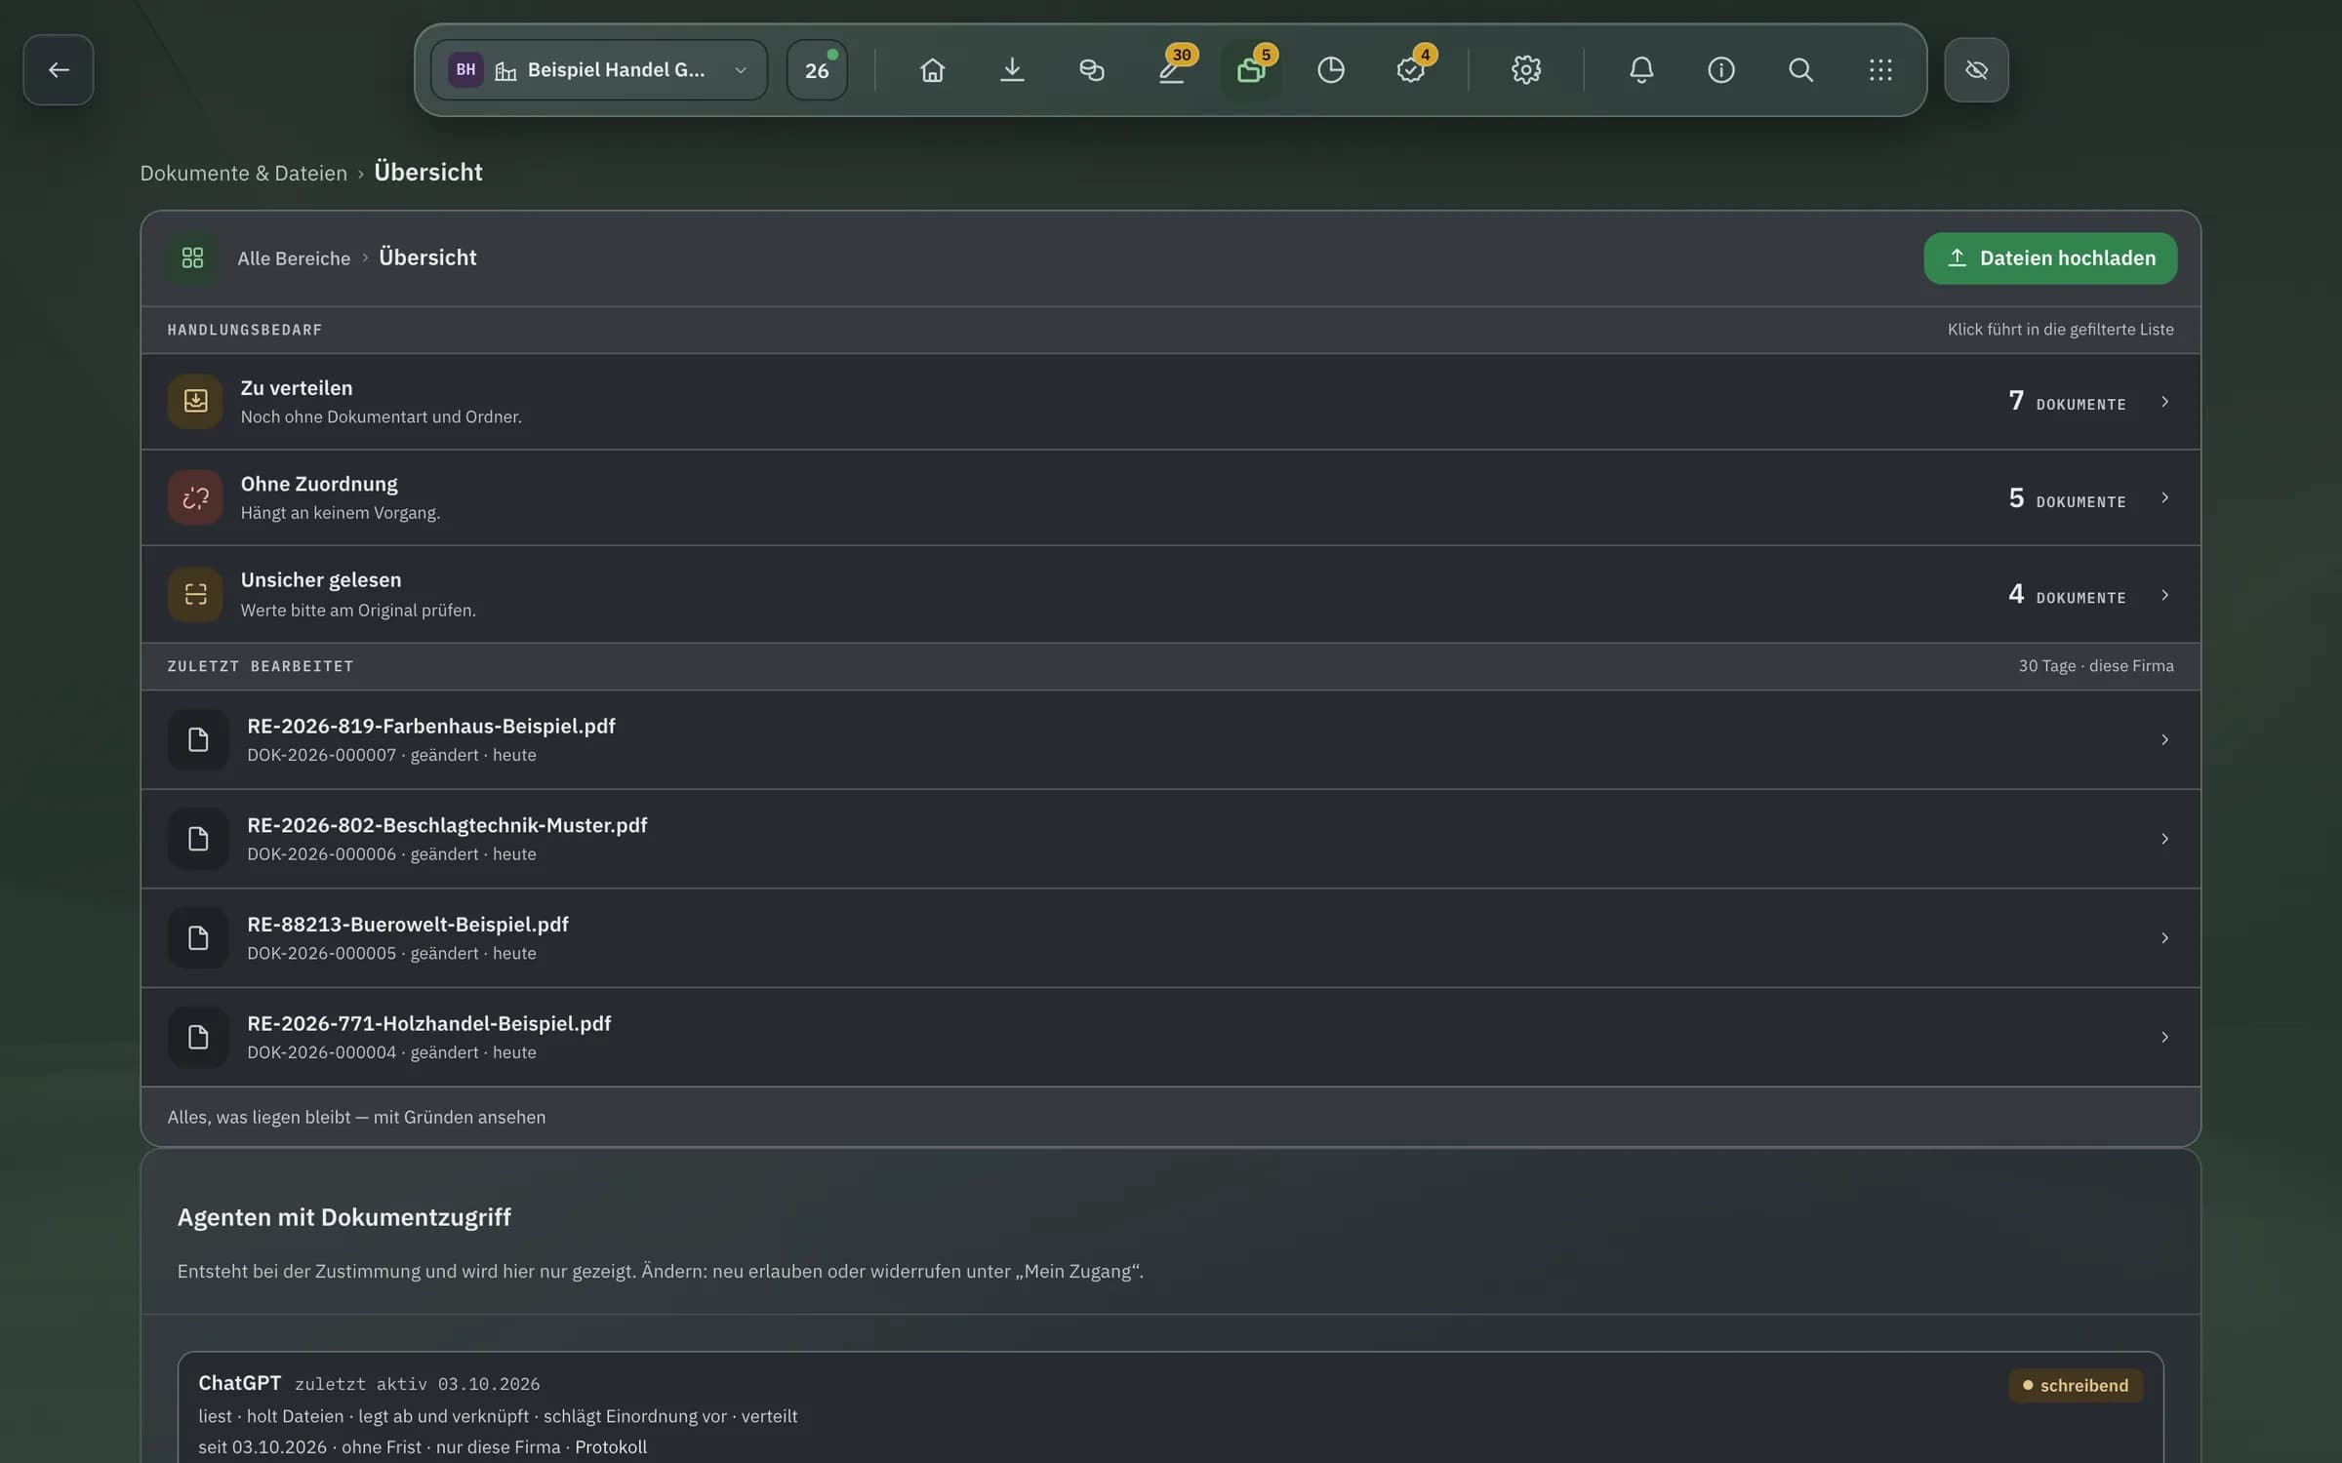This screenshot has height=1463, width=2342.
Task: Open the Beispiel Handel company dropdown
Action: pos(599,69)
